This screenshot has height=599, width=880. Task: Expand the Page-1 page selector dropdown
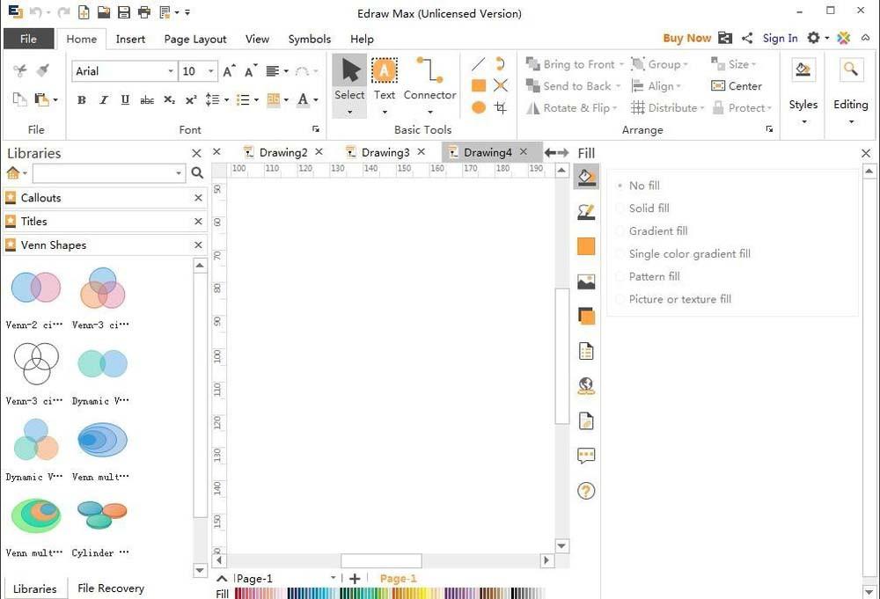[x=333, y=578]
